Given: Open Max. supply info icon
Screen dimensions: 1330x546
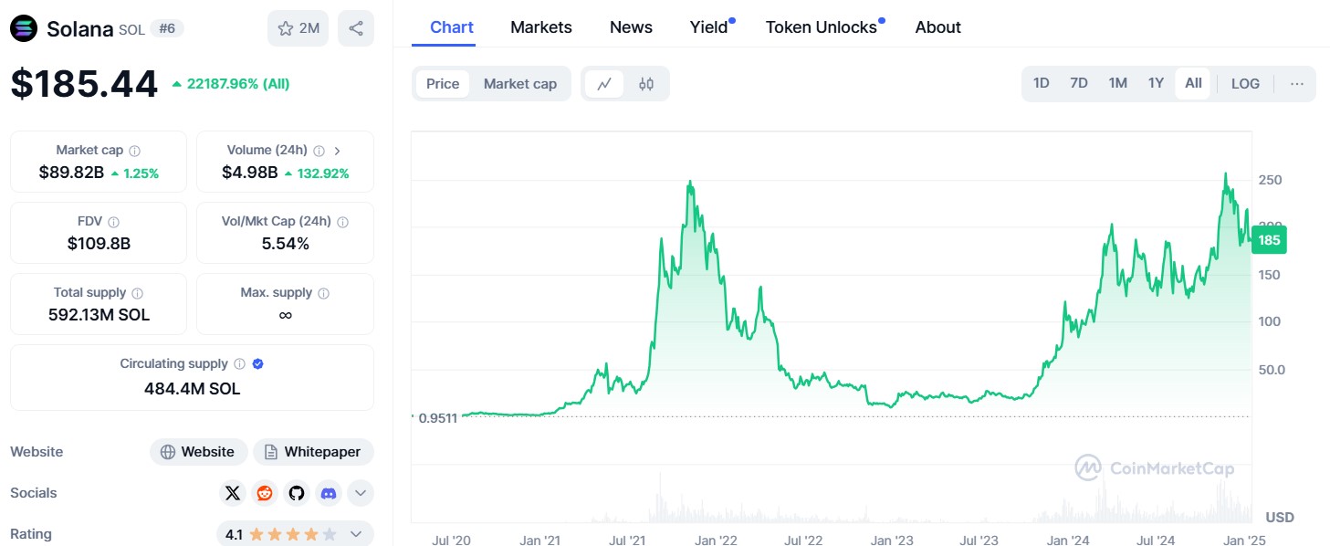Looking at the screenshot, I should 324,293.
